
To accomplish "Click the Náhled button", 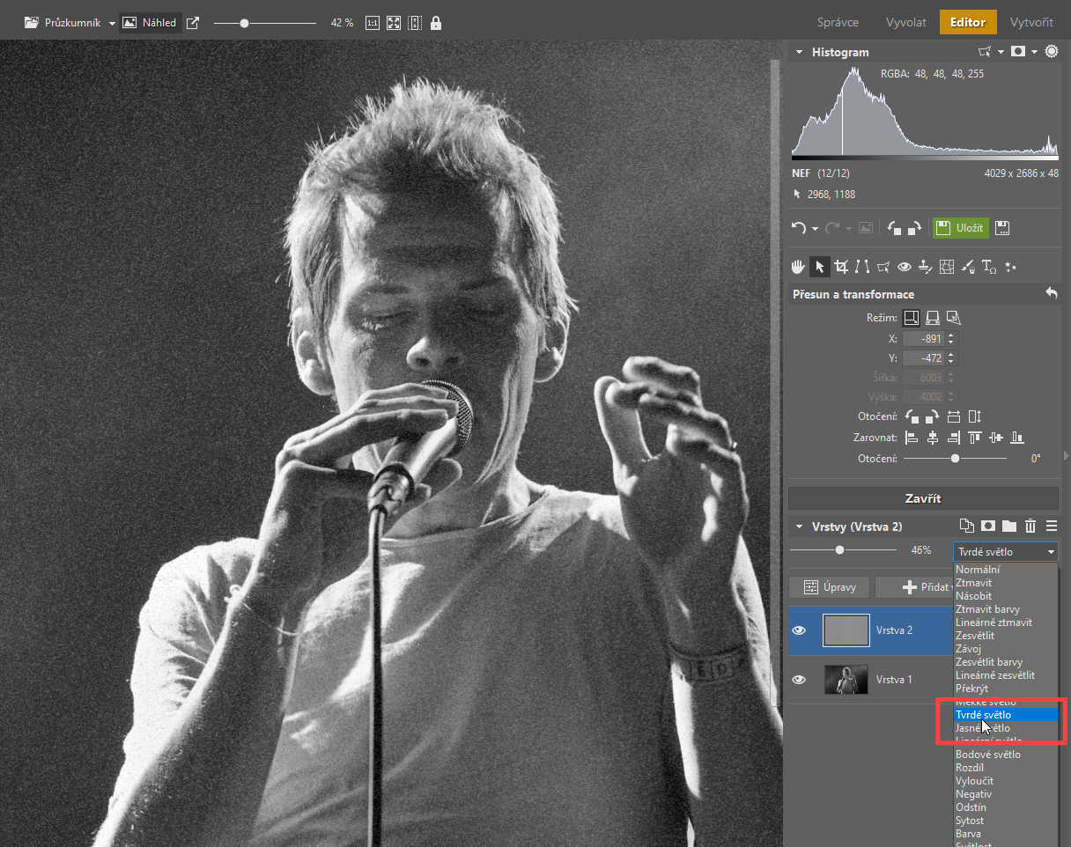I will pyautogui.click(x=151, y=23).
